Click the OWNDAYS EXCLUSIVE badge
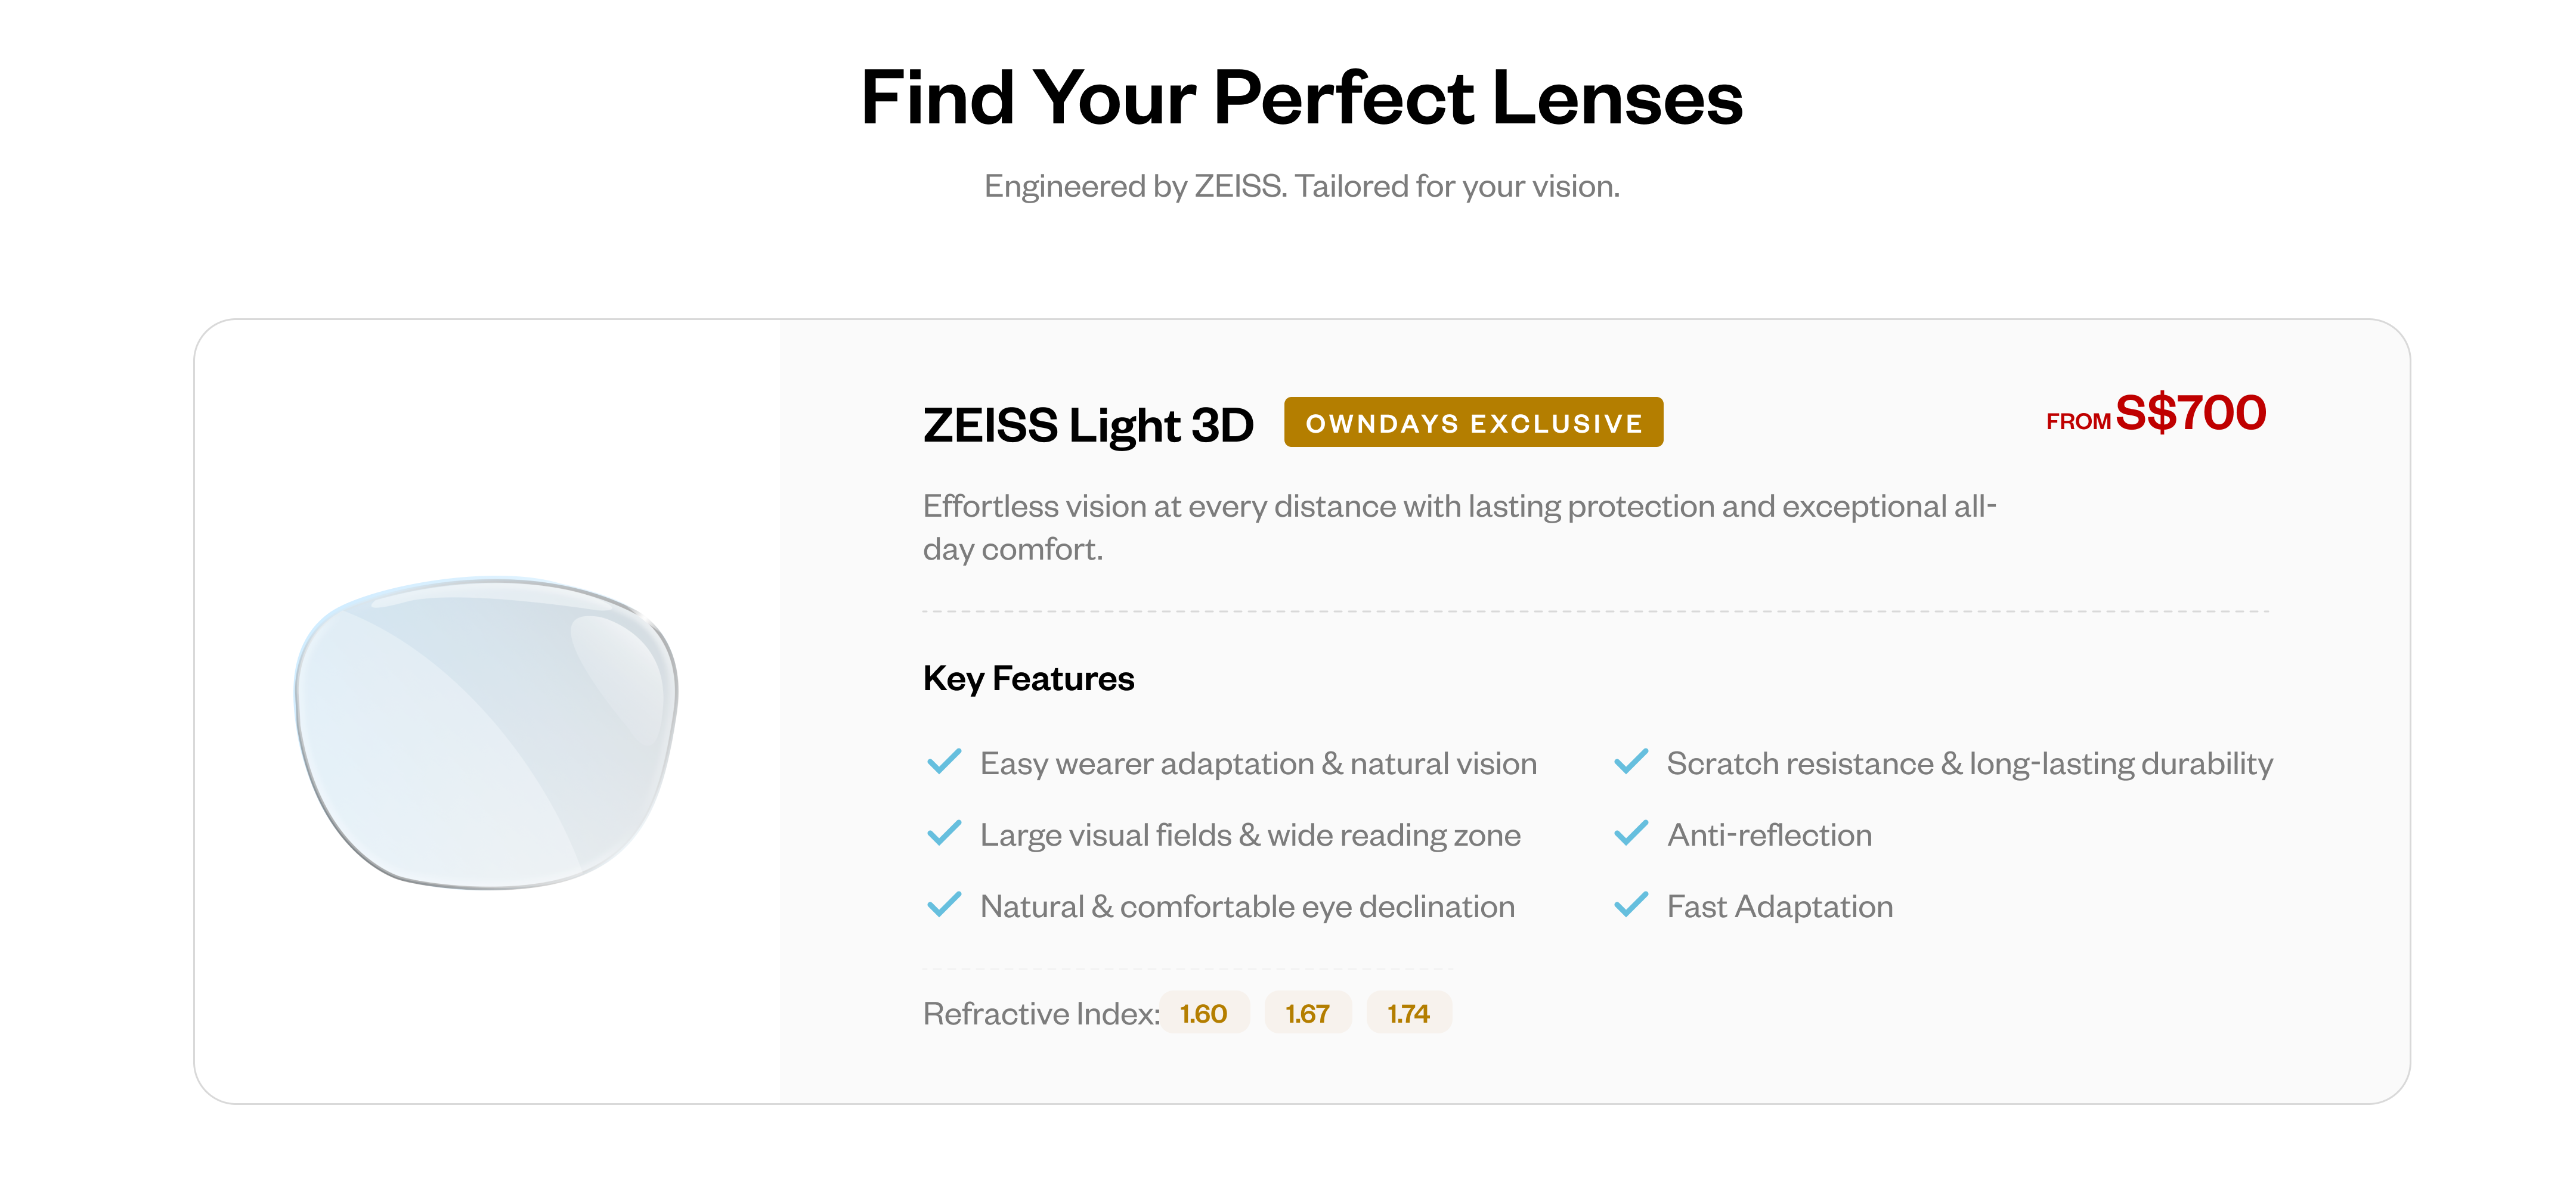Viewport: 2576px width, 1180px height. [x=1473, y=423]
